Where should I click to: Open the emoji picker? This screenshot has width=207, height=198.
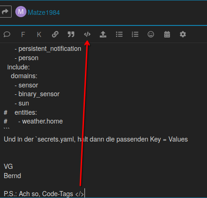click(x=151, y=34)
